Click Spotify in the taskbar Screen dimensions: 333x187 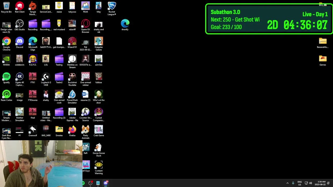(x=83, y=183)
